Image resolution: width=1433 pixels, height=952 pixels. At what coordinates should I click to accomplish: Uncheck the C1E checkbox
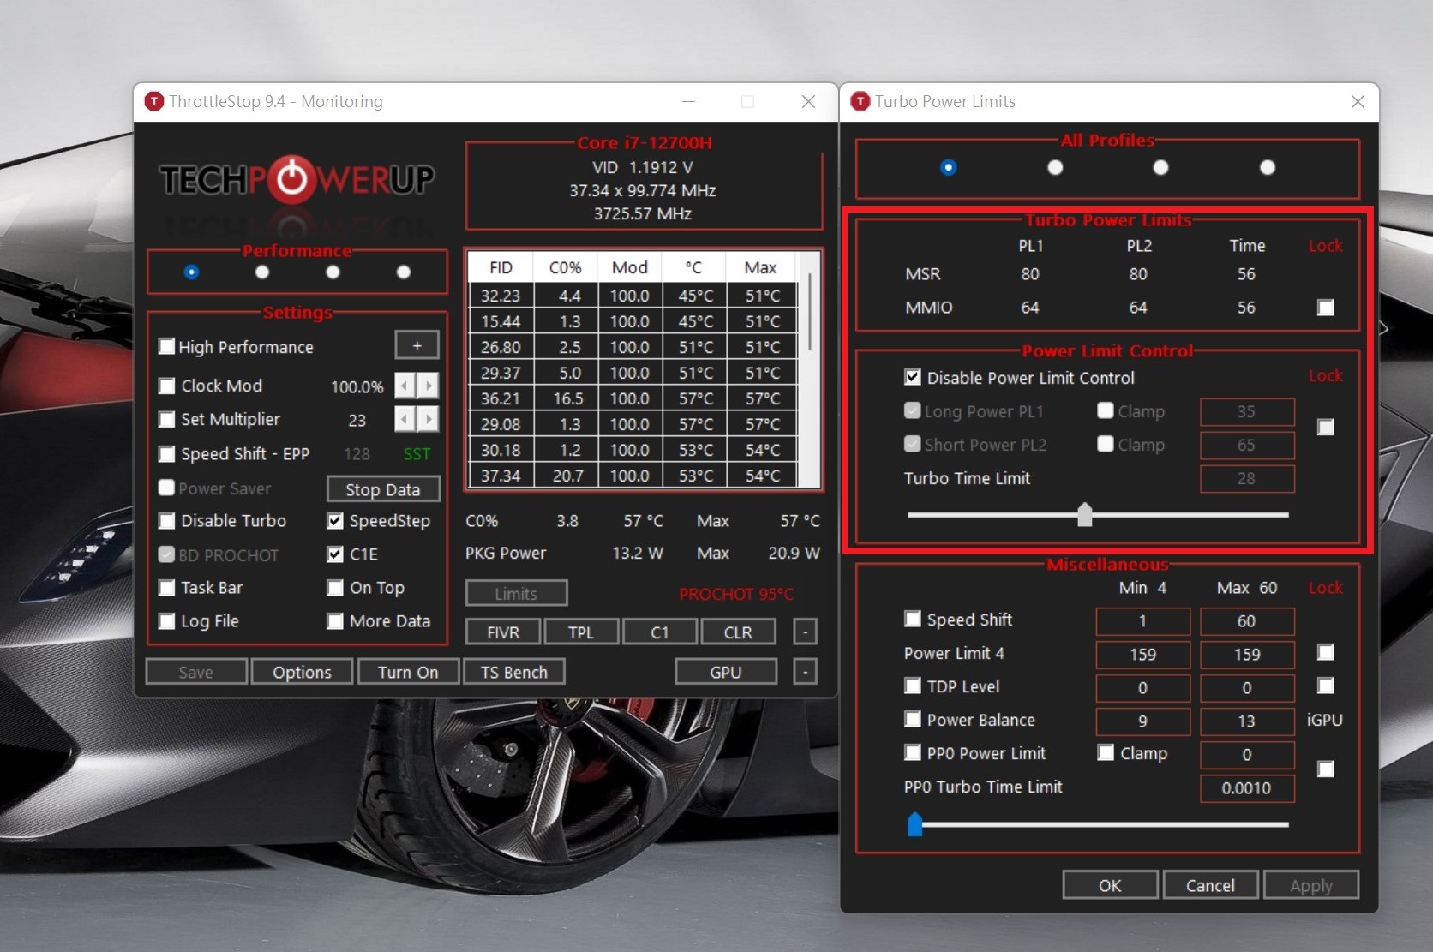[335, 554]
